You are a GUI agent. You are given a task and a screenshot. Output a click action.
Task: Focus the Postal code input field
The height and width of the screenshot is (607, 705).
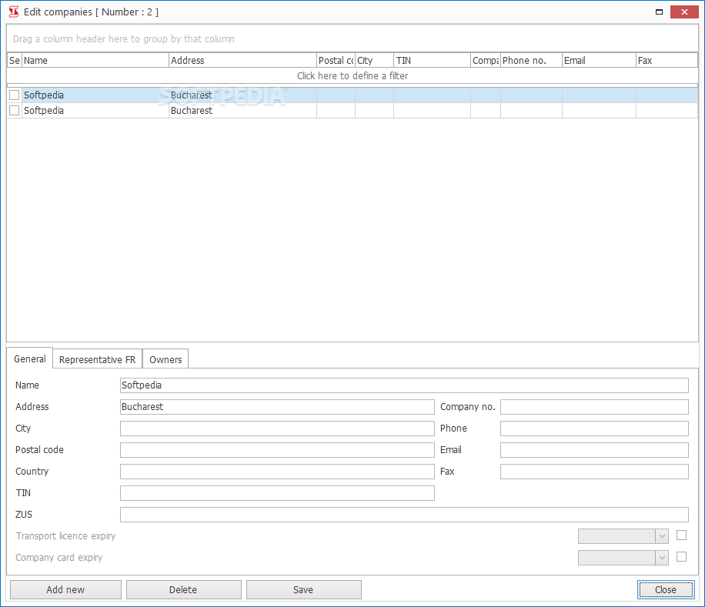277,450
